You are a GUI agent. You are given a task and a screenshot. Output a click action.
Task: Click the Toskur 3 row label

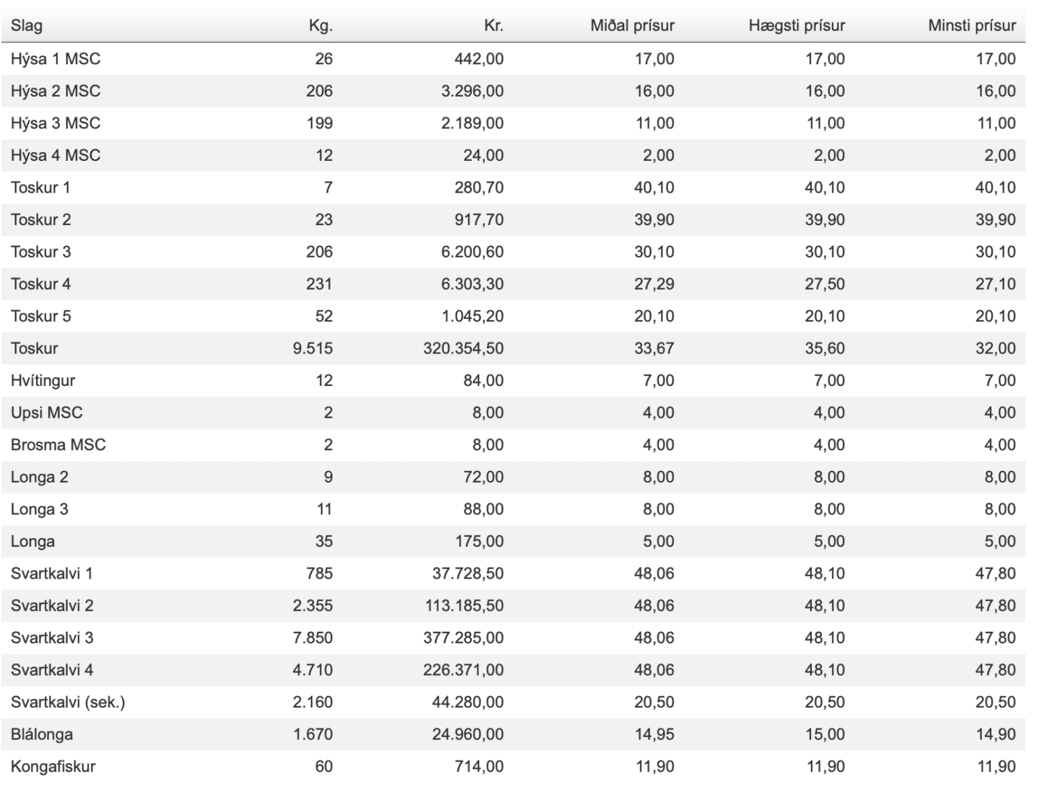(40, 252)
